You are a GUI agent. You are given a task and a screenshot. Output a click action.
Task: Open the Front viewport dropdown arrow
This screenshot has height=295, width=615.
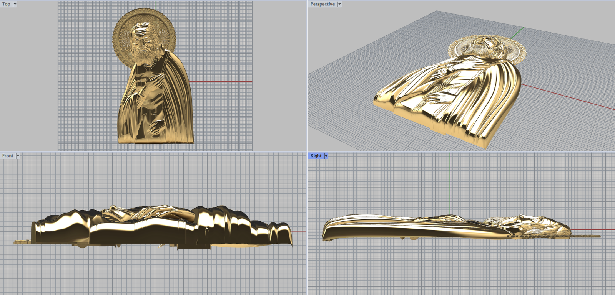tap(18, 156)
